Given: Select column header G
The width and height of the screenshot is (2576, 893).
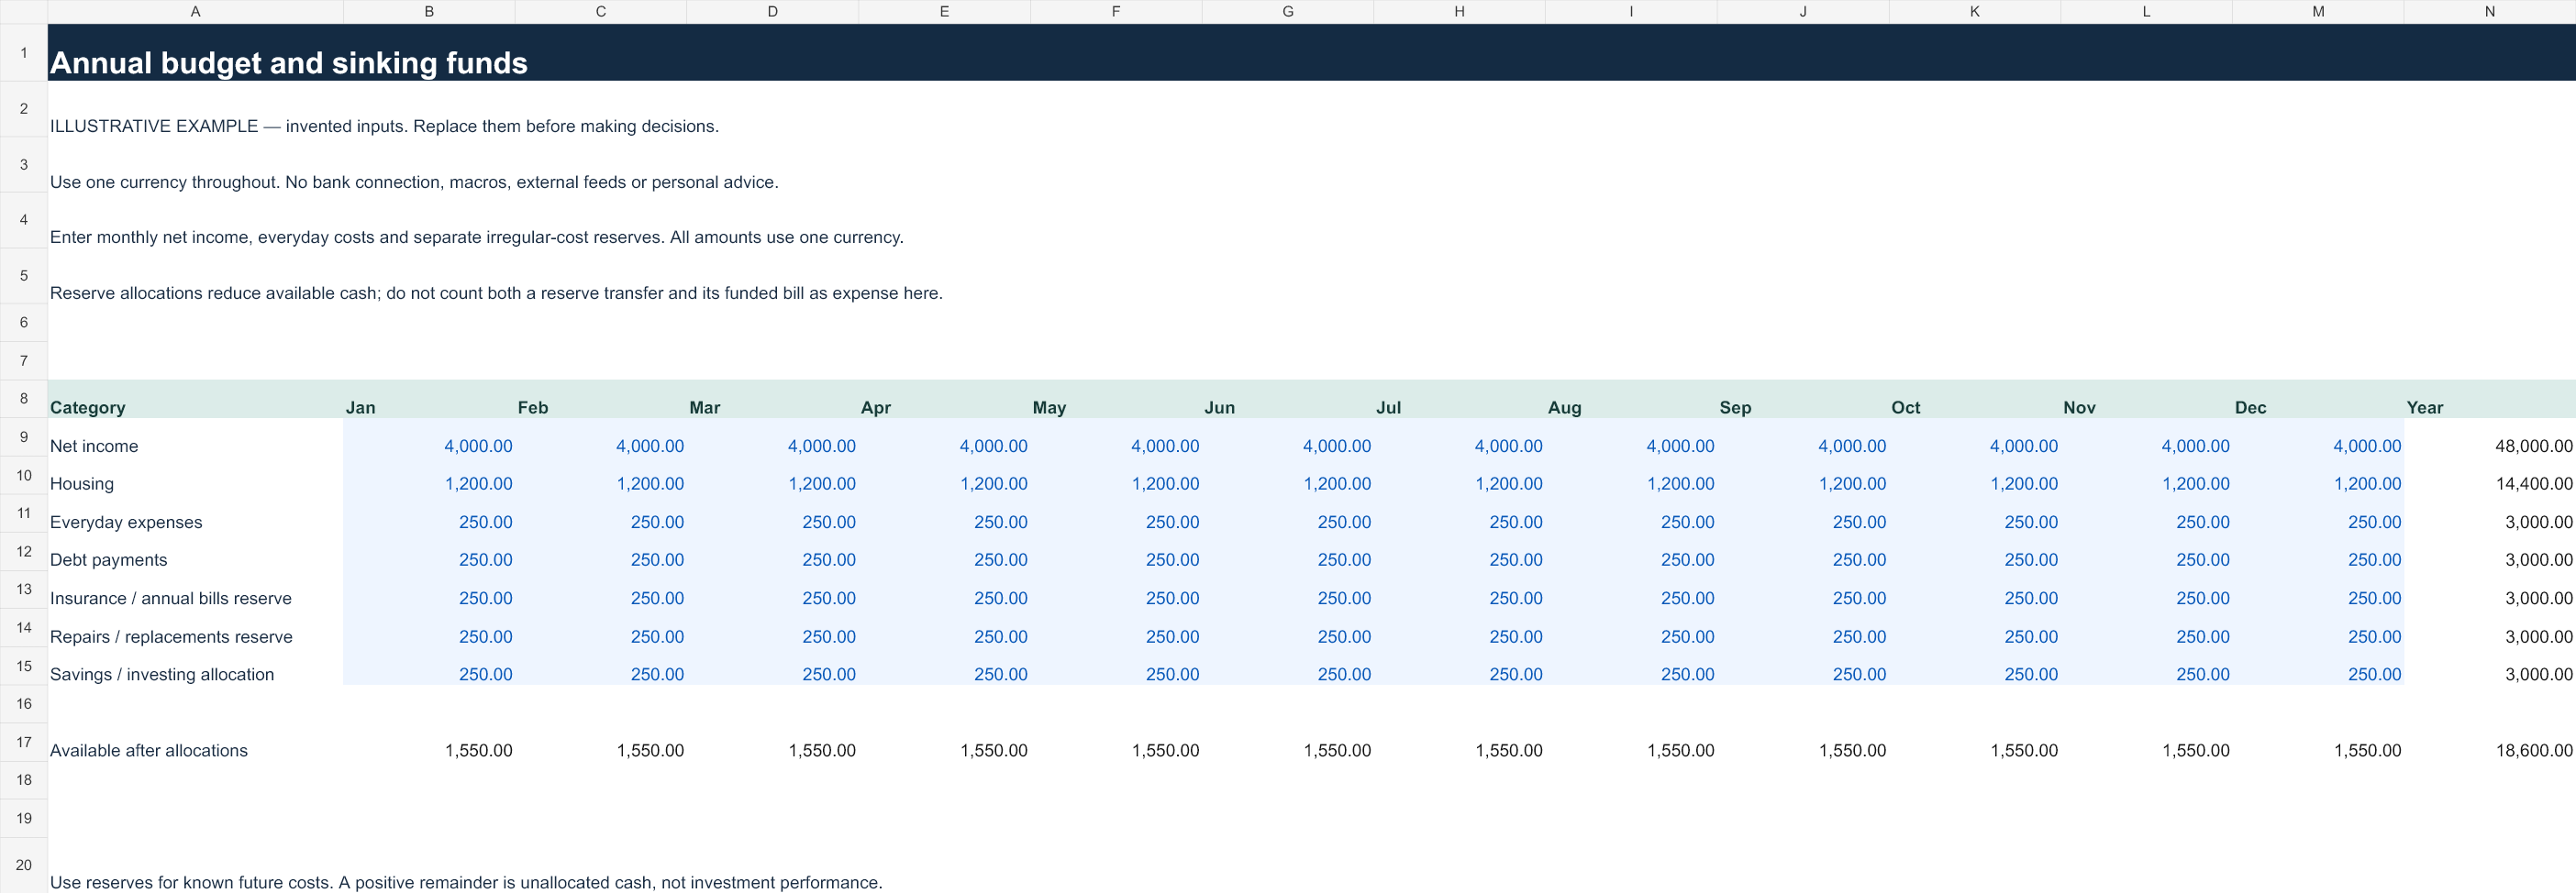Looking at the screenshot, I should click(x=1287, y=12).
